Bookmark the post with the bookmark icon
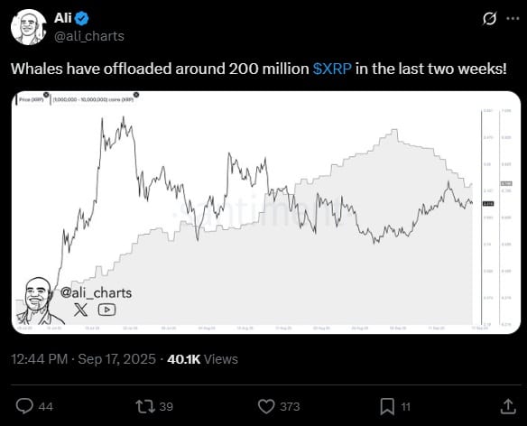This screenshot has width=527, height=426. (x=387, y=406)
